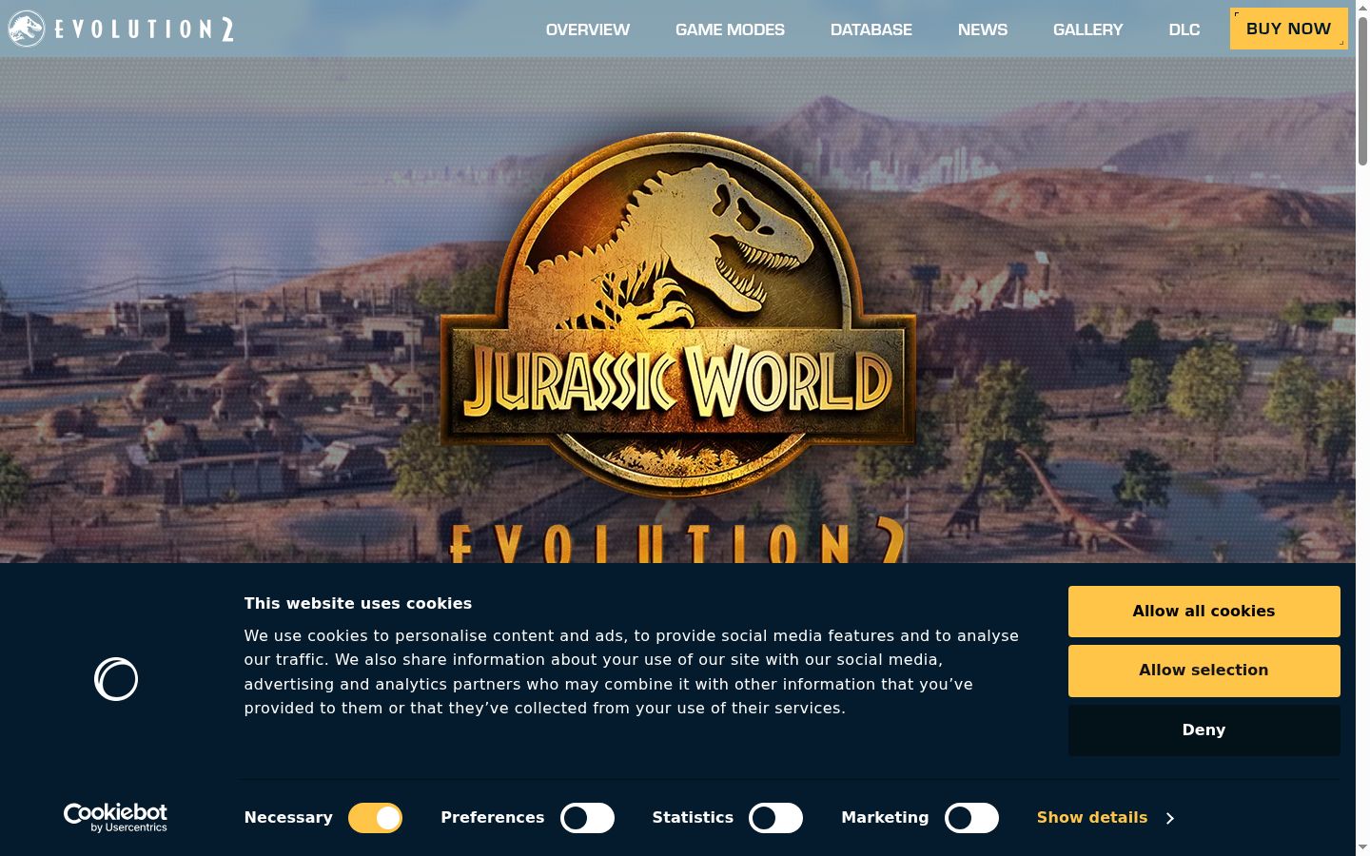Enable the Preferences cookies switch
The width and height of the screenshot is (1370, 856).
point(587,818)
